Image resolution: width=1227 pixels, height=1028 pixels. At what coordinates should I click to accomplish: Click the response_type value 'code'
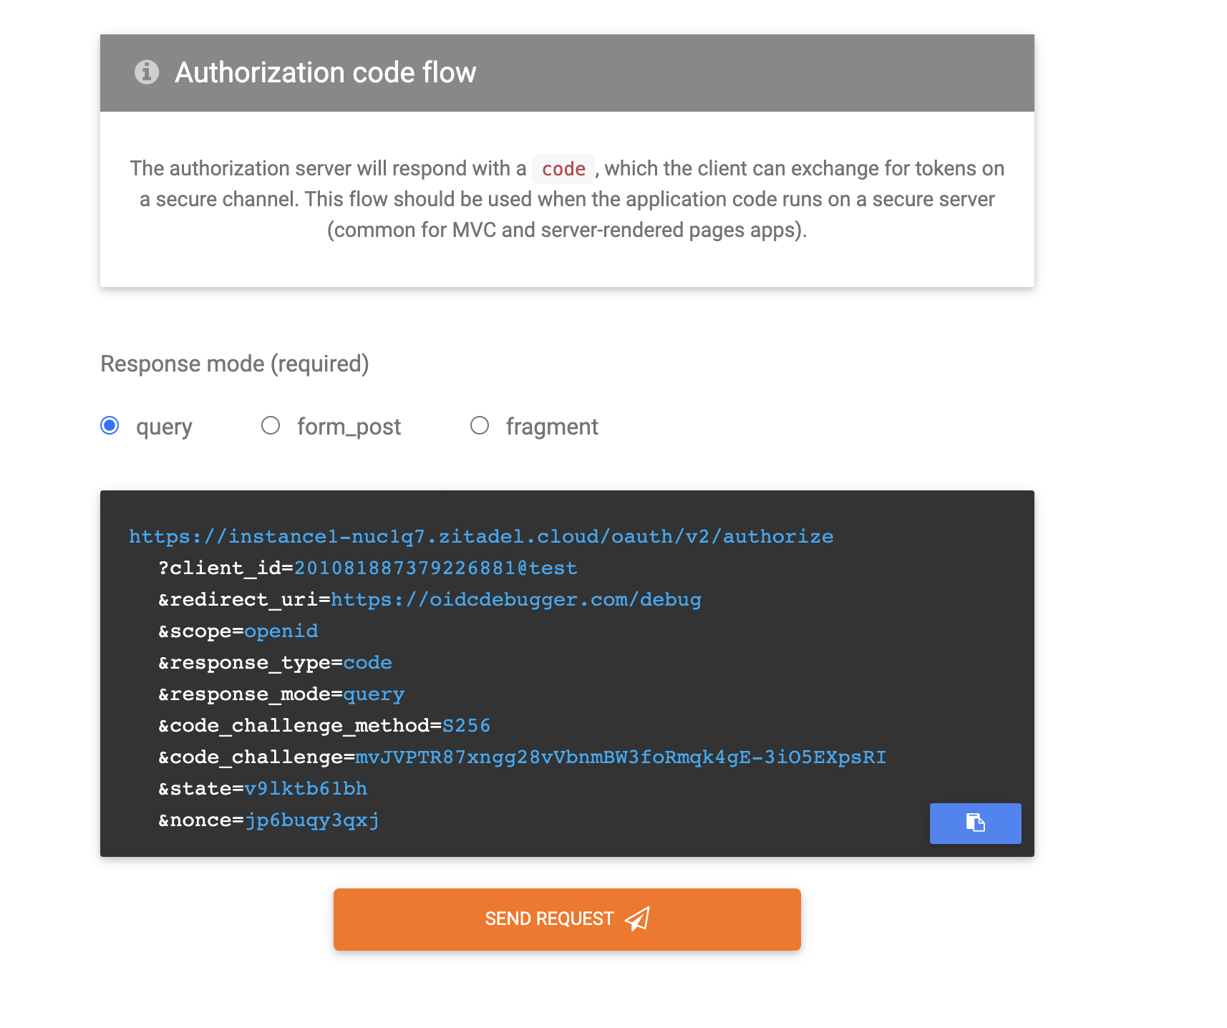coord(367,662)
